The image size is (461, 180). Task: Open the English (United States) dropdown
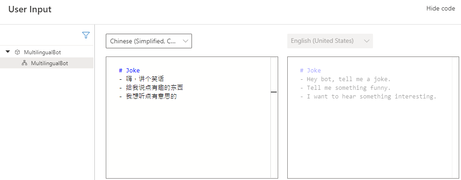(x=330, y=41)
